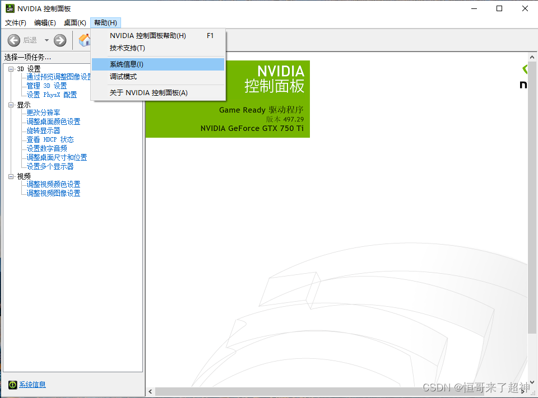Select 技术支持(T) from Help menu
The image size is (538, 398).
click(158, 48)
